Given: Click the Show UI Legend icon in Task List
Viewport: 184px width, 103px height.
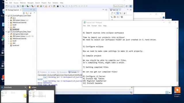Looking at the screenshot, I should [x=122, y=17].
